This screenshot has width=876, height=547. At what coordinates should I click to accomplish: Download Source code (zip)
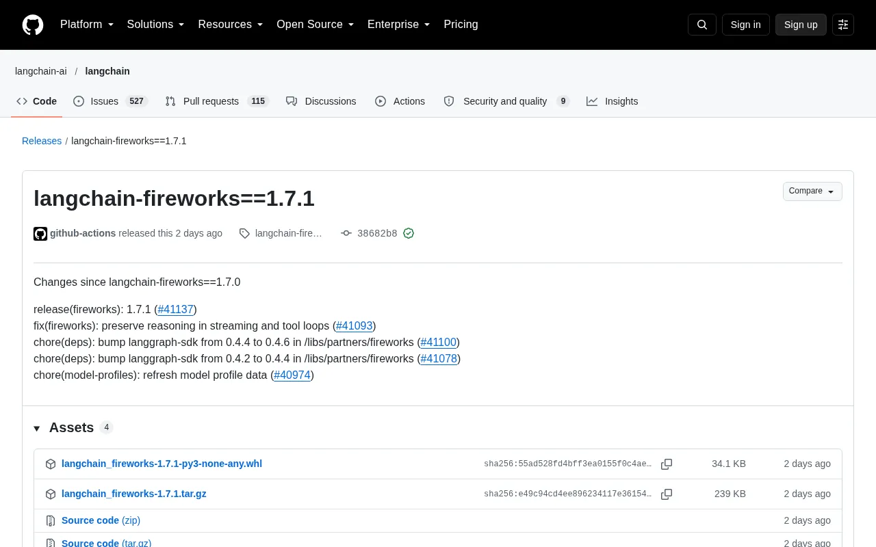(x=101, y=520)
